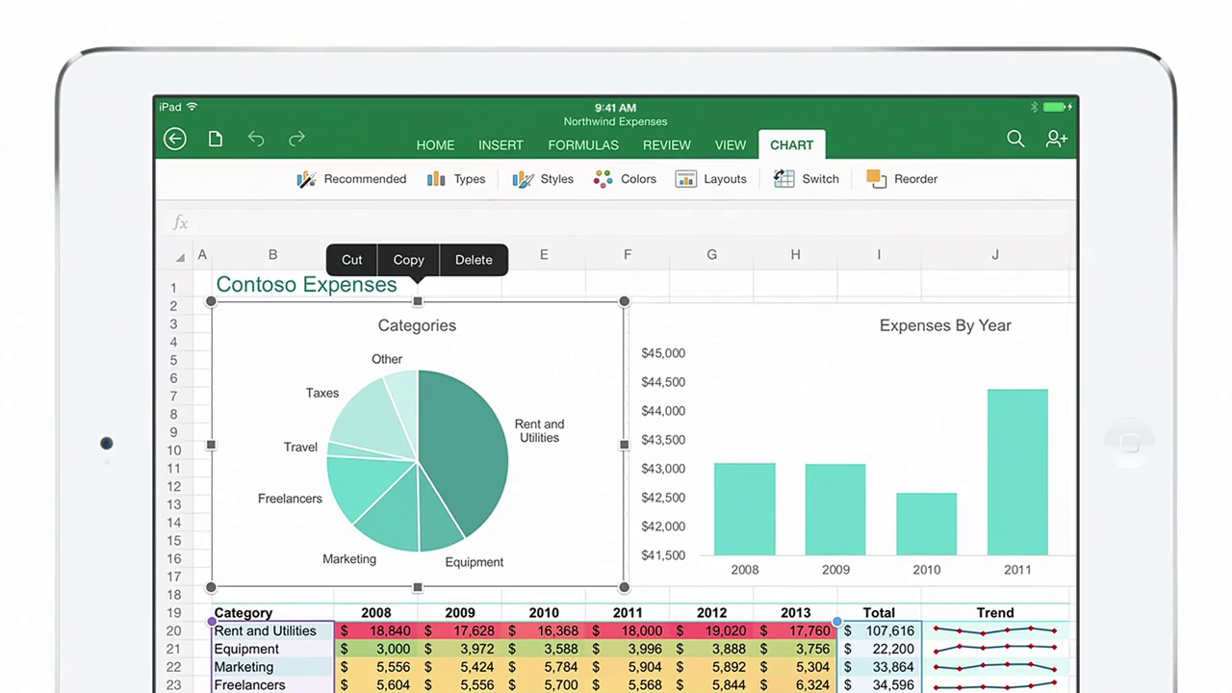Click the undo arrow icon

click(x=256, y=140)
